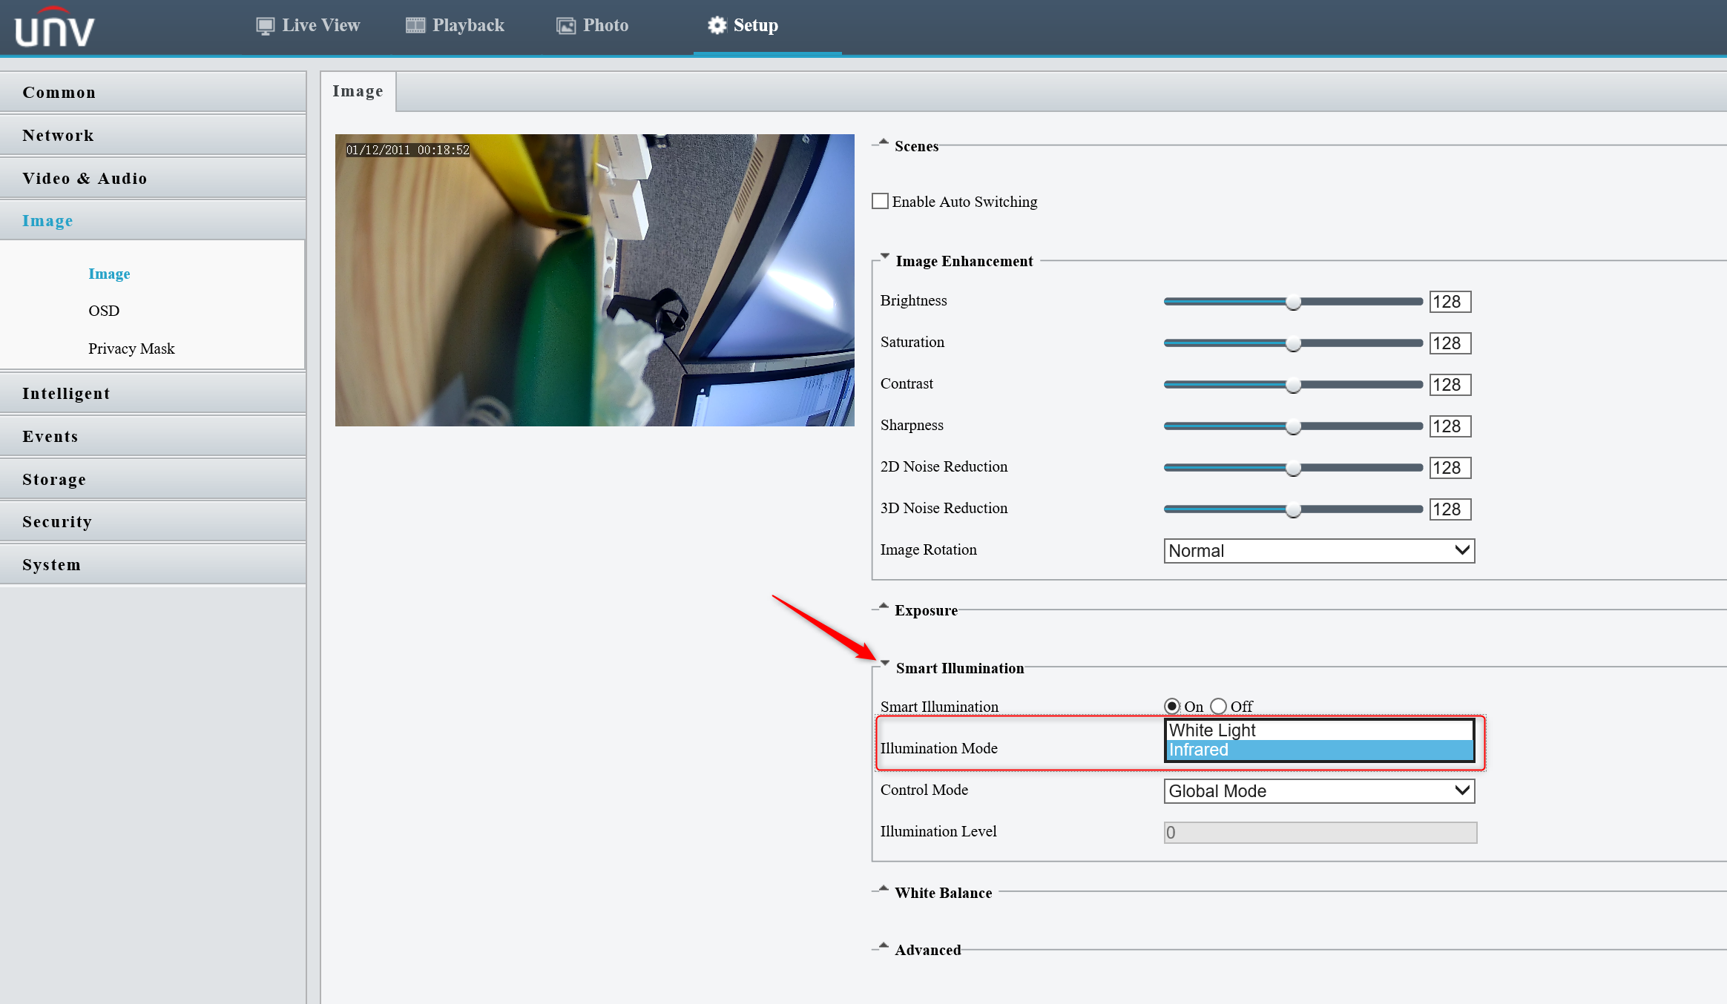Image resolution: width=1727 pixels, height=1004 pixels.
Task: Click the Saturation value field
Action: 1450,343
